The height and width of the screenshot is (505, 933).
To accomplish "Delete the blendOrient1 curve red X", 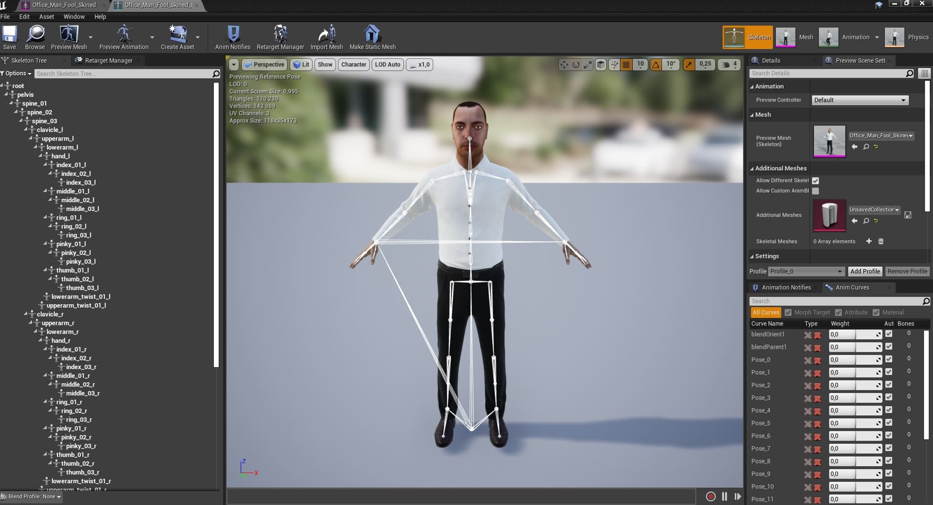I will point(817,335).
